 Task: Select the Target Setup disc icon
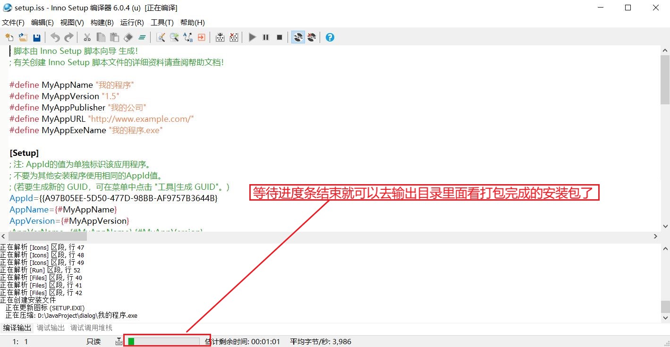click(x=298, y=37)
